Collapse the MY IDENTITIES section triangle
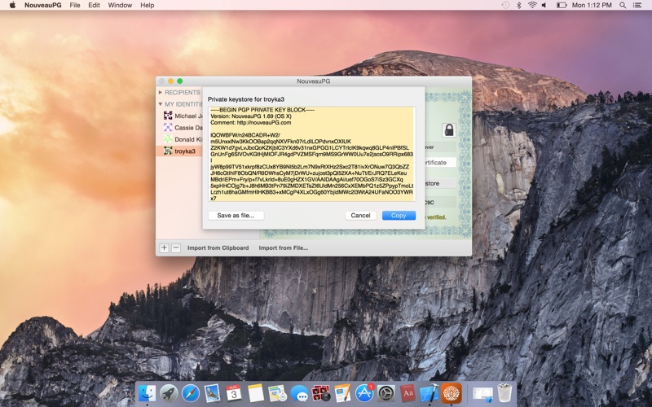652x407 pixels. (x=161, y=104)
